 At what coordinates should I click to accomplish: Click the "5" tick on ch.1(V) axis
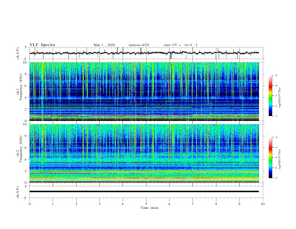point(26,47)
